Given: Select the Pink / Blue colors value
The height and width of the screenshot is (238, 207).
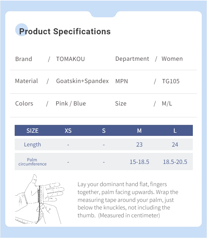Looking at the screenshot, I should 71,103.
